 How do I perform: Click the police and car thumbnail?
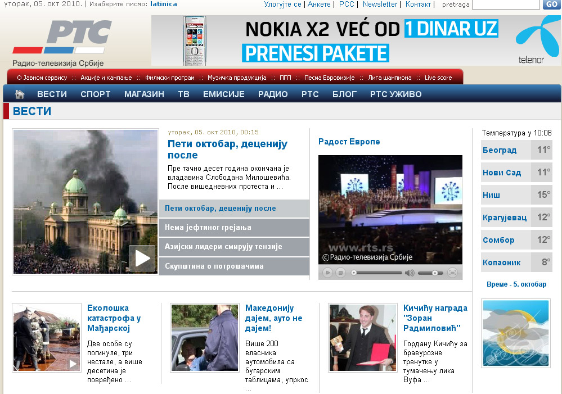(x=205, y=338)
